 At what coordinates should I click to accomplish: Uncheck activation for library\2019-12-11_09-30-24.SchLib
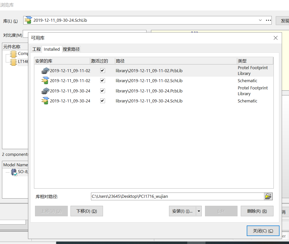[x=102, y=101]
